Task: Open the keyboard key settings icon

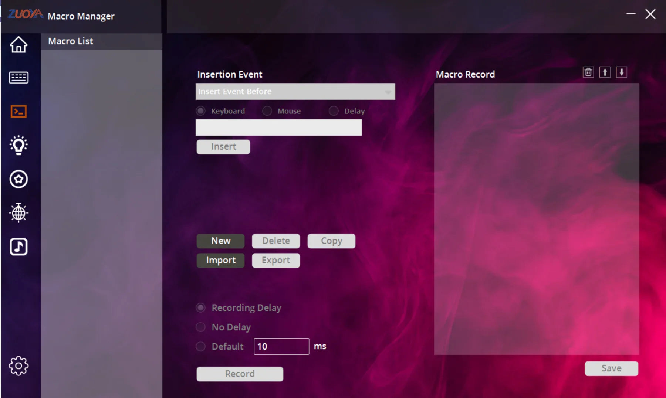Action: [18, 78]
